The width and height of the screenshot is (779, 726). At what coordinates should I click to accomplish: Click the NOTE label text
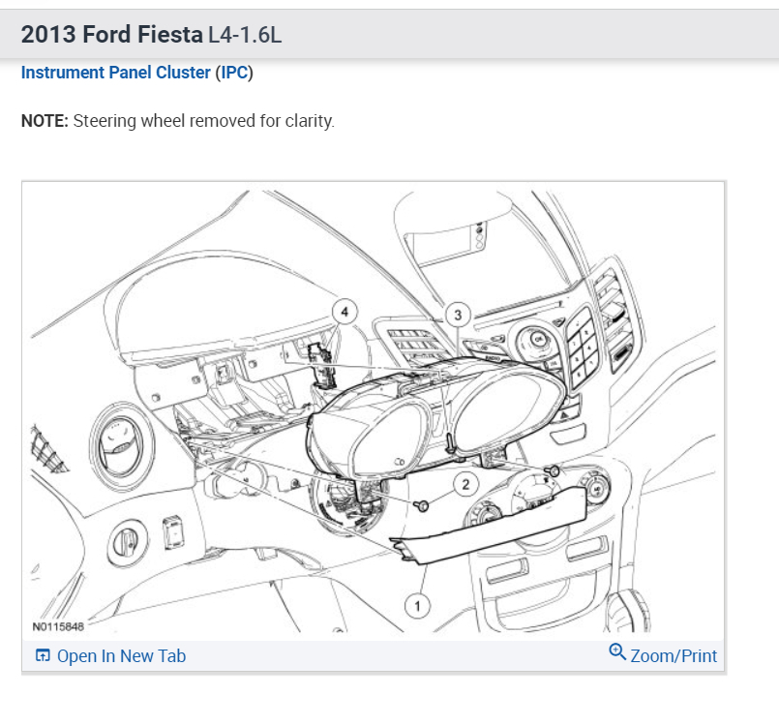coord(45,122)
